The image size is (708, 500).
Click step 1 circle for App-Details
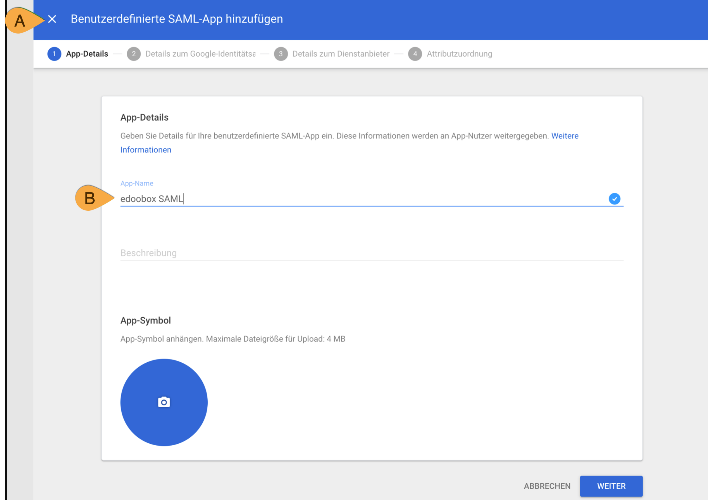coord(54,54)
